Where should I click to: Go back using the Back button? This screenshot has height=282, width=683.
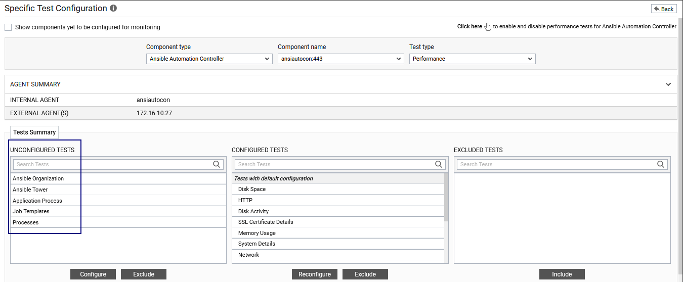pyautogui.click(x=664, y=9)
